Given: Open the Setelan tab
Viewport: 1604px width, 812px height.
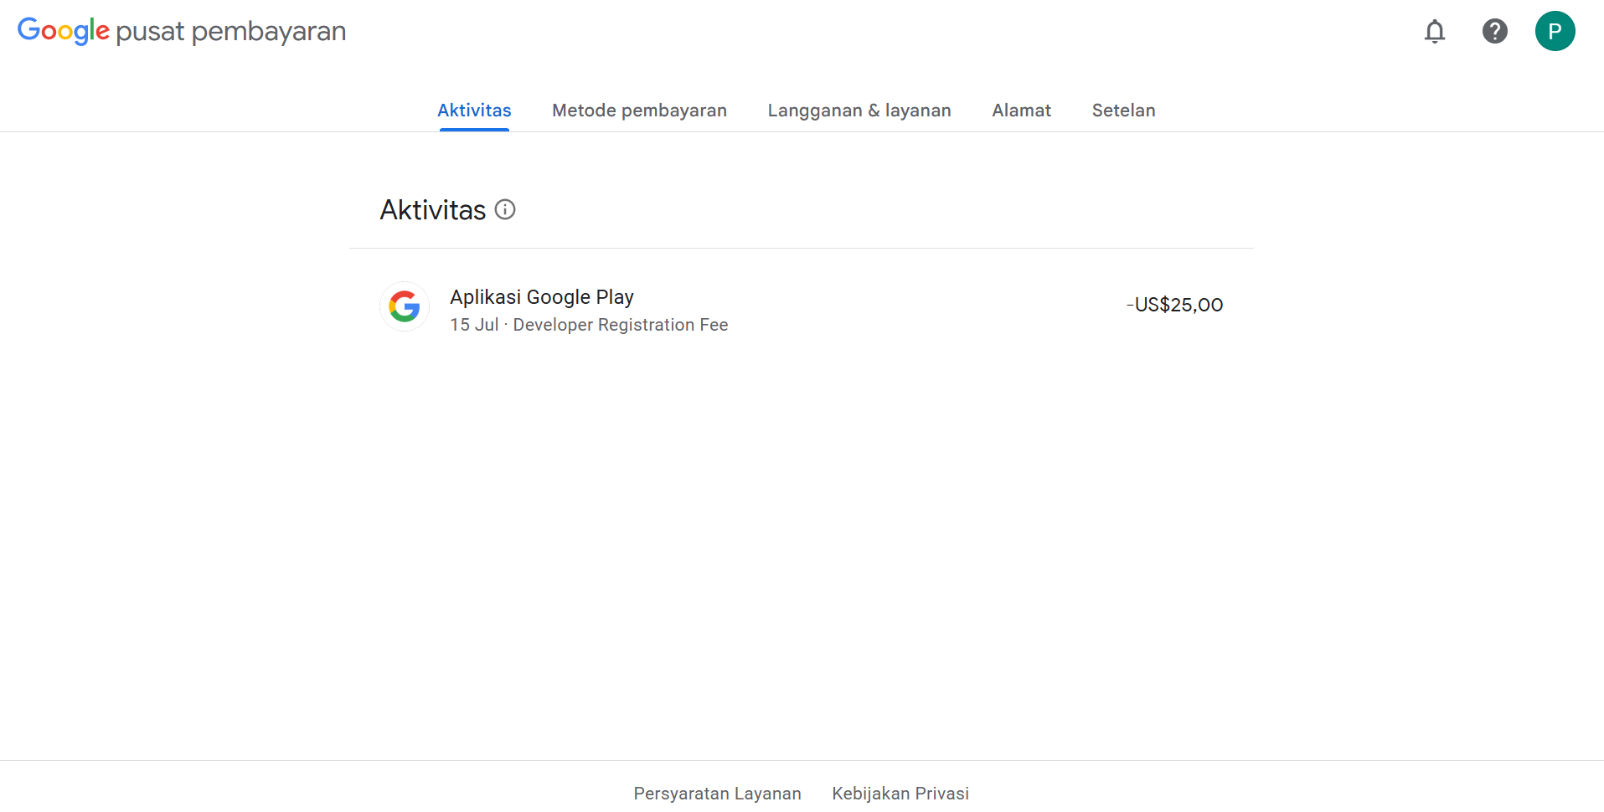Looking at the screenshot, I should [1123, 110].
